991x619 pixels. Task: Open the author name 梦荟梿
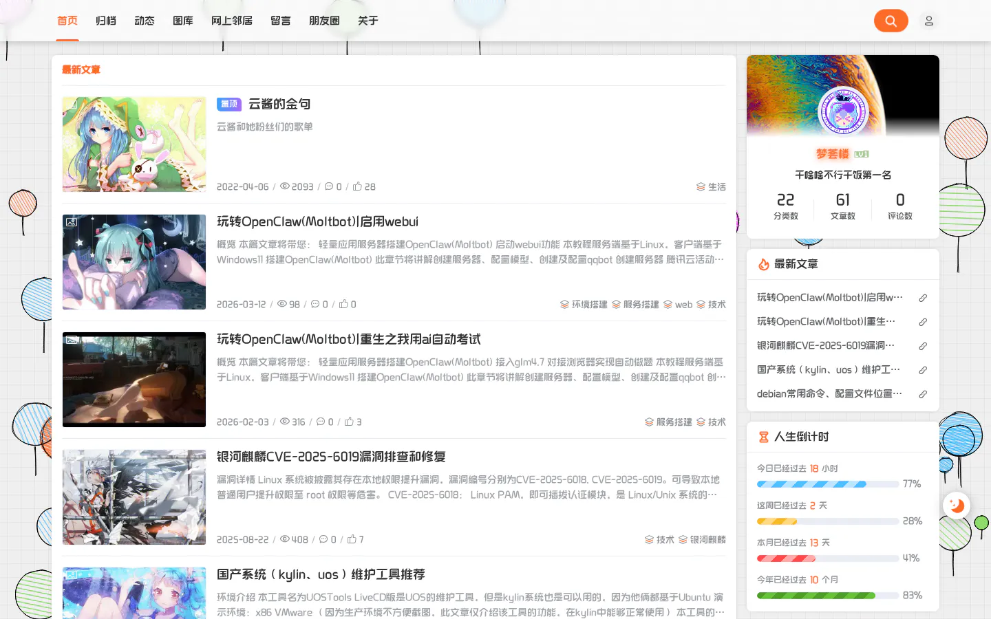pyautogui.click(x=833, y=154)
